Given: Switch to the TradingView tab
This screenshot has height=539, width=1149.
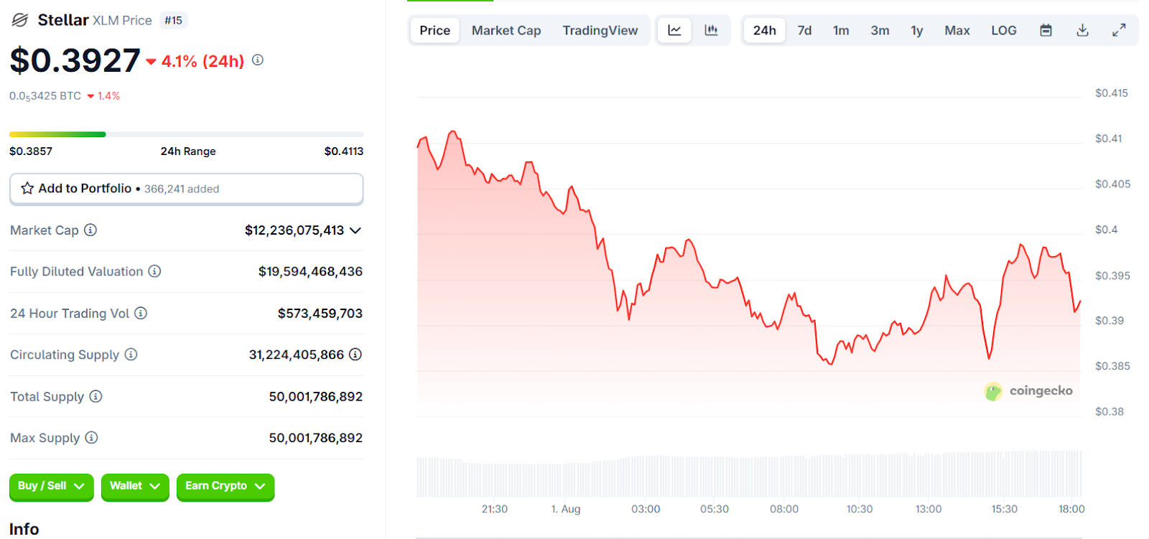Looking at the screenshot, I should pos(600,30).
